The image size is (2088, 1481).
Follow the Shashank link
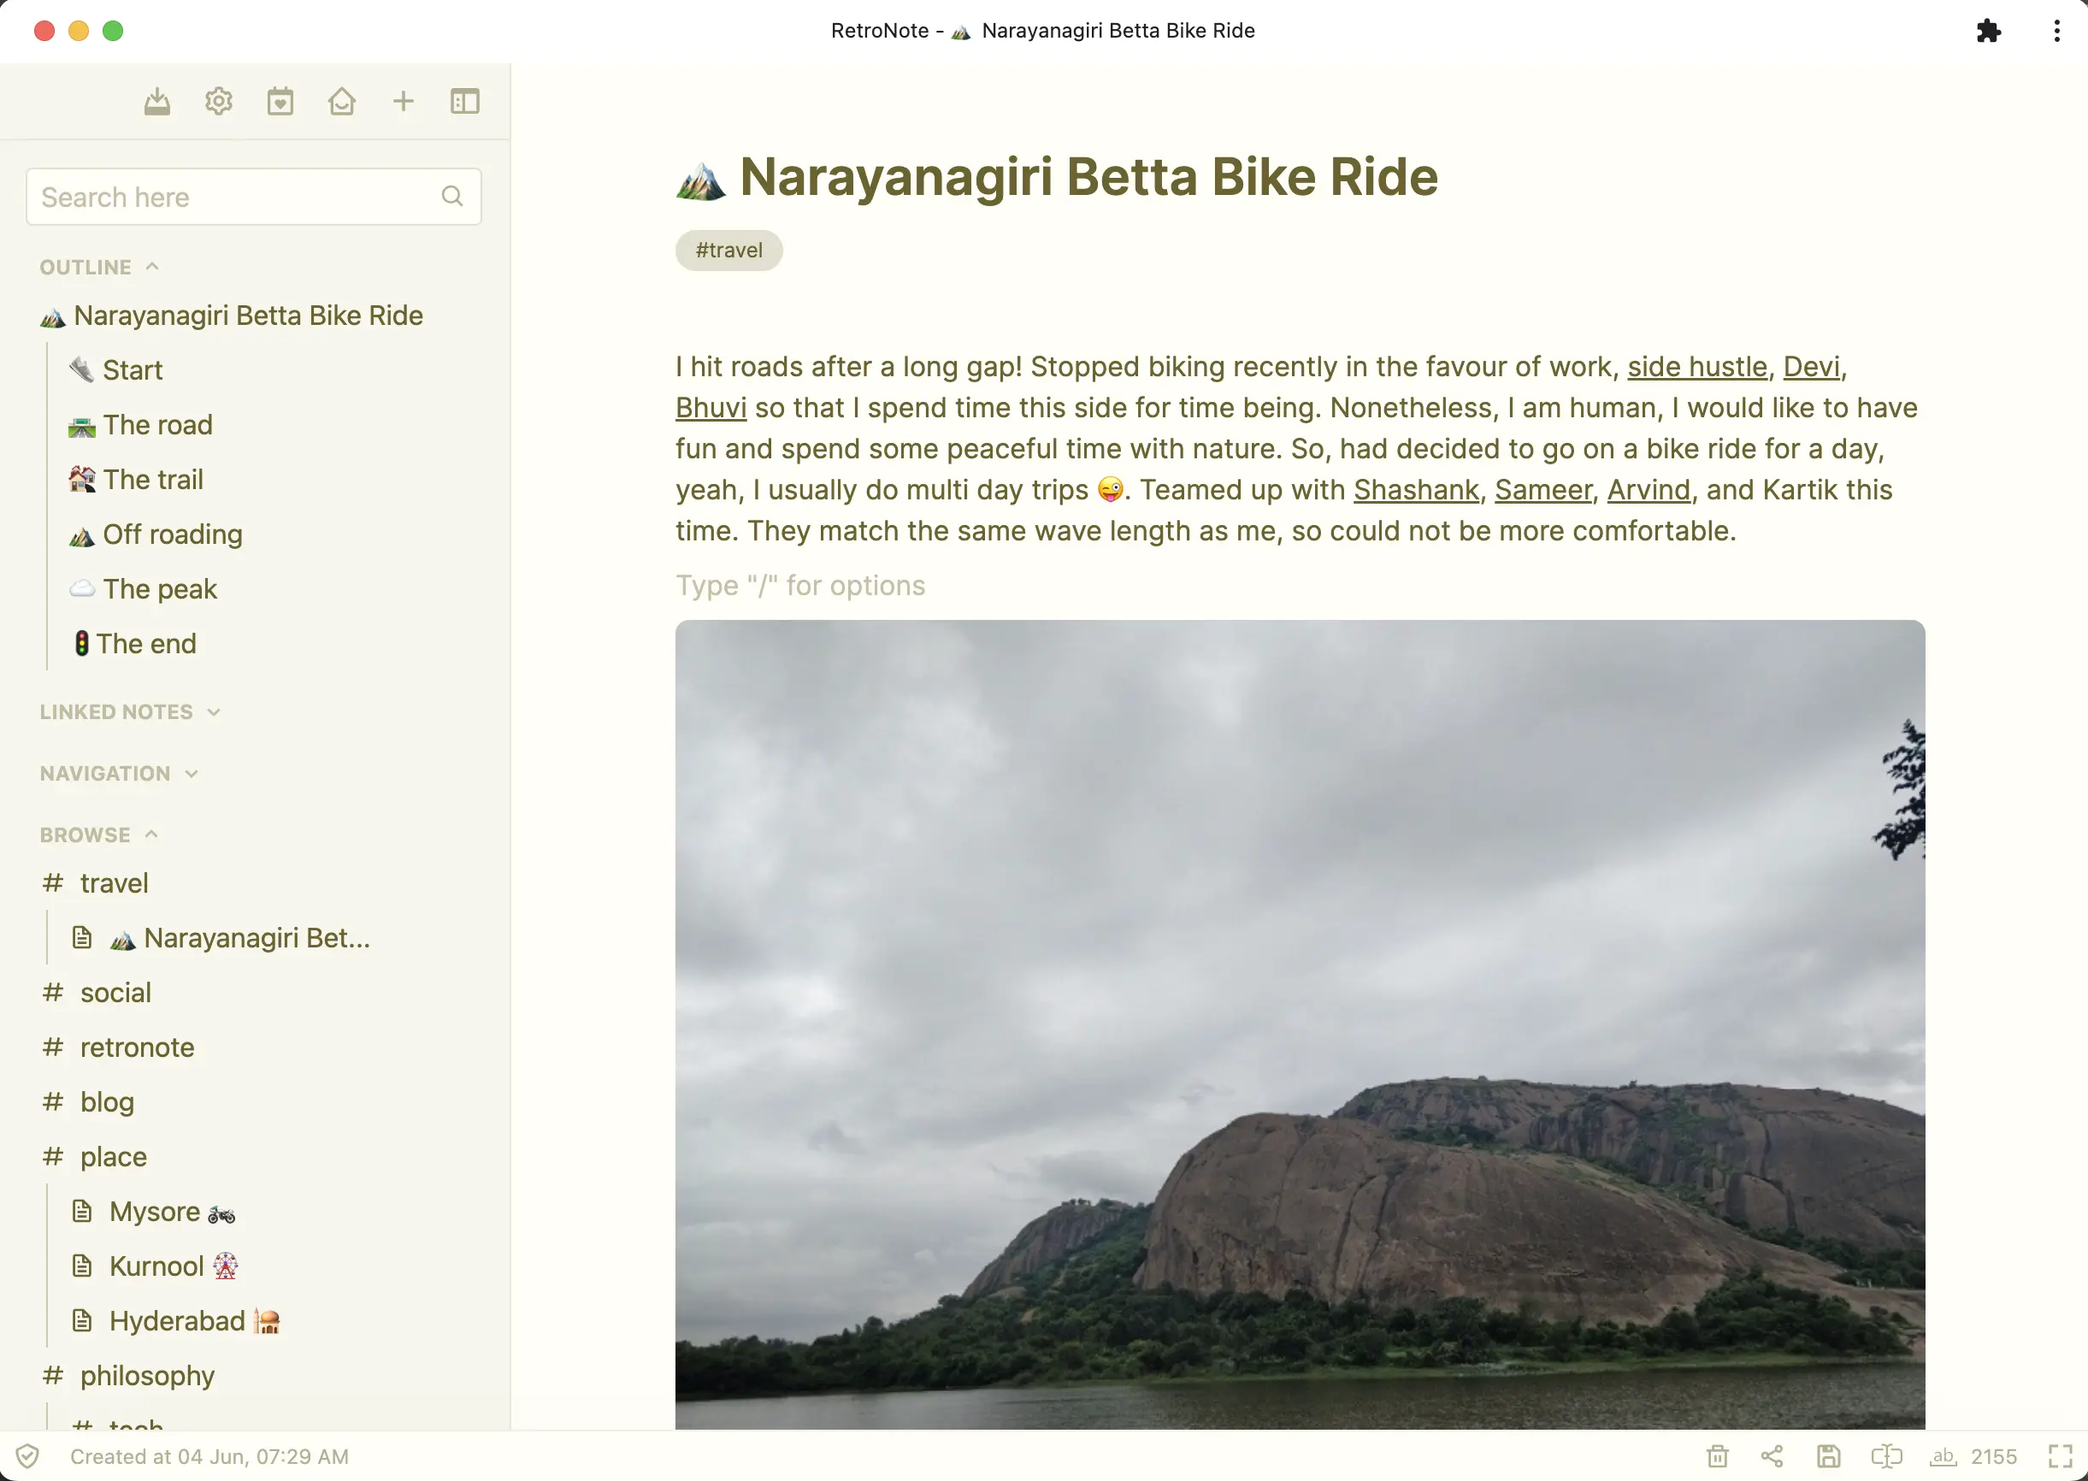[x=1416, y=490]
